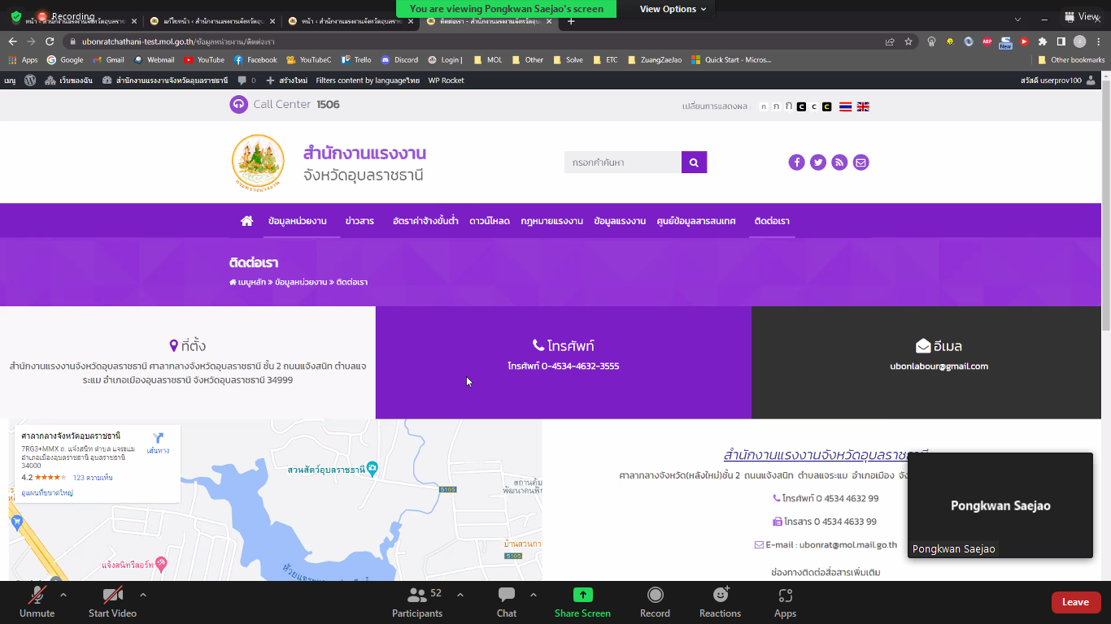Click the browser reload button
Viewport: 1111px width, 624px height.
(x=50, y=41)
